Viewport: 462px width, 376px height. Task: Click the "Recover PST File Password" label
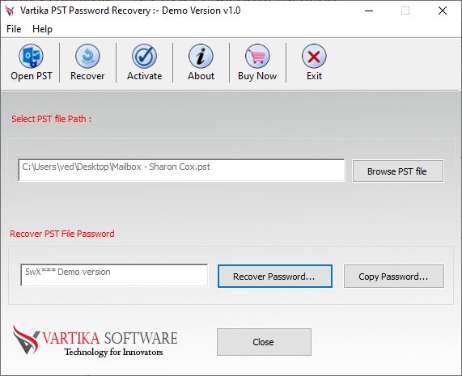62,234
